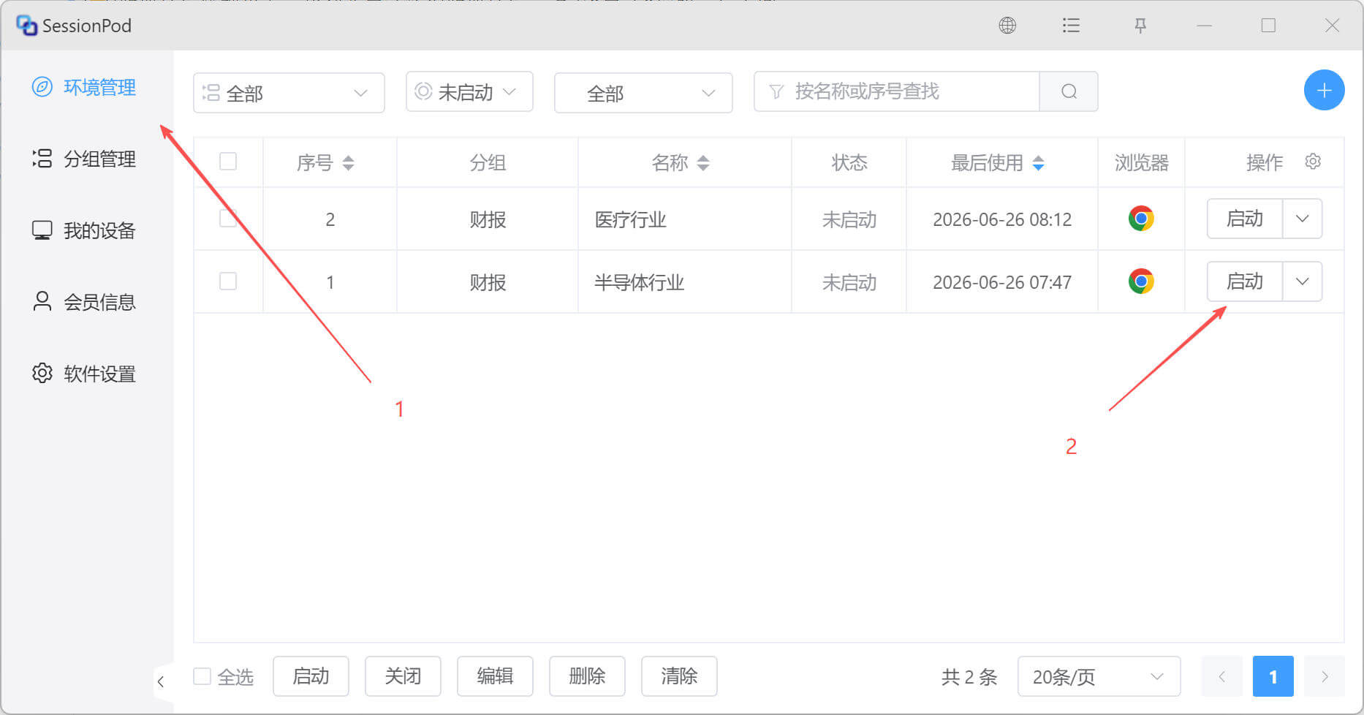This screenshot has width=1364, height=715.
Task: Click previous page arrow in pagination
Action: pos(1221,676)
